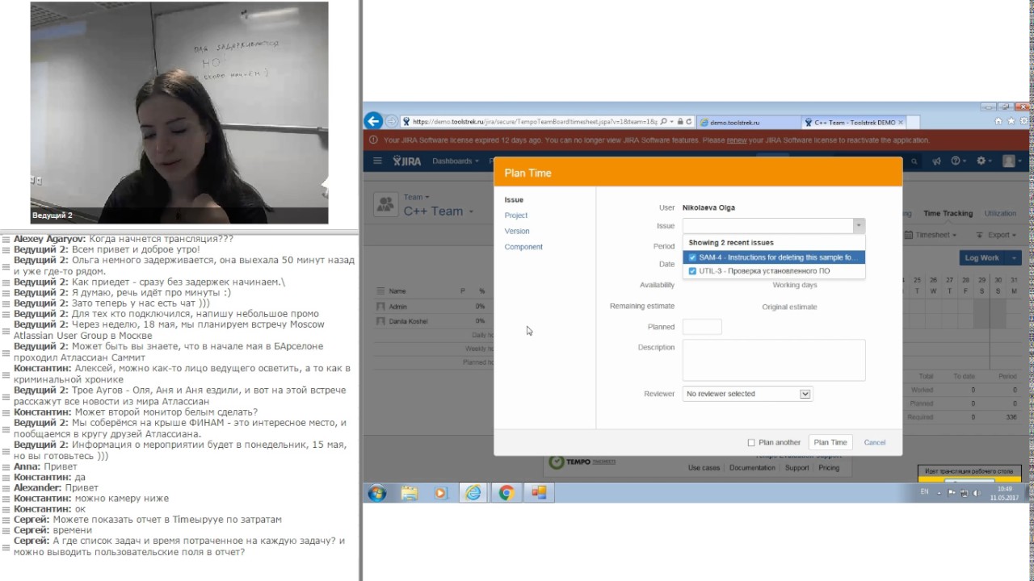Open the Reviewer selection dropdown
Screen dimensions: 1034x581
click(747, 394)
